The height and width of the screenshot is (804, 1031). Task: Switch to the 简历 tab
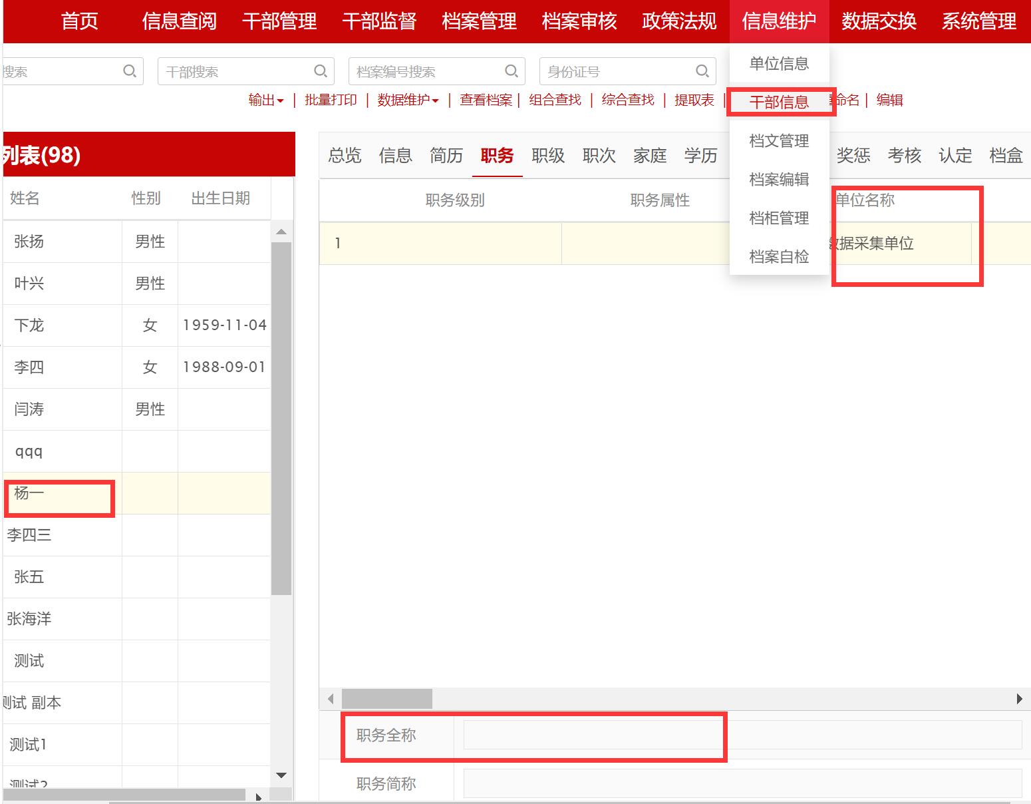click(x=446, y=156)
